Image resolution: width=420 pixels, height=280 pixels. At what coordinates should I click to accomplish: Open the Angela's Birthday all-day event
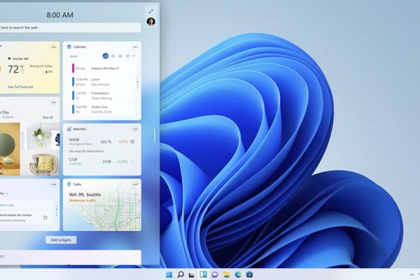(103, 69)
